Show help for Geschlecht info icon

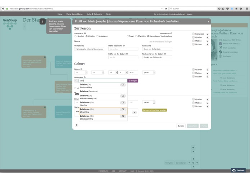(x=85, y=34)
